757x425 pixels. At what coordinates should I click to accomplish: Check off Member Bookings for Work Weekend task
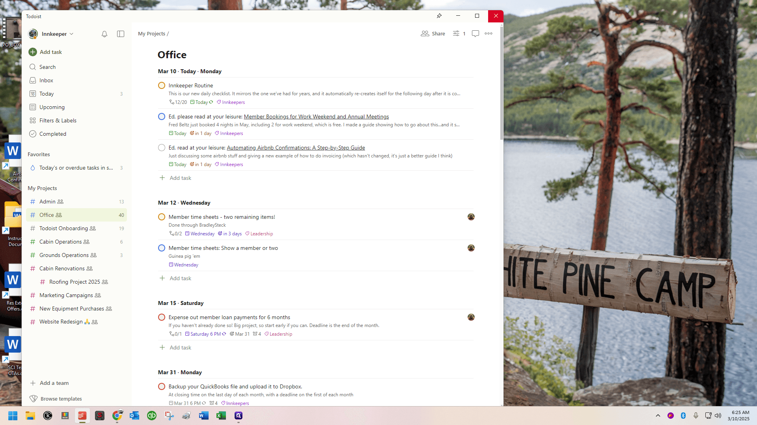coord(162,116)
